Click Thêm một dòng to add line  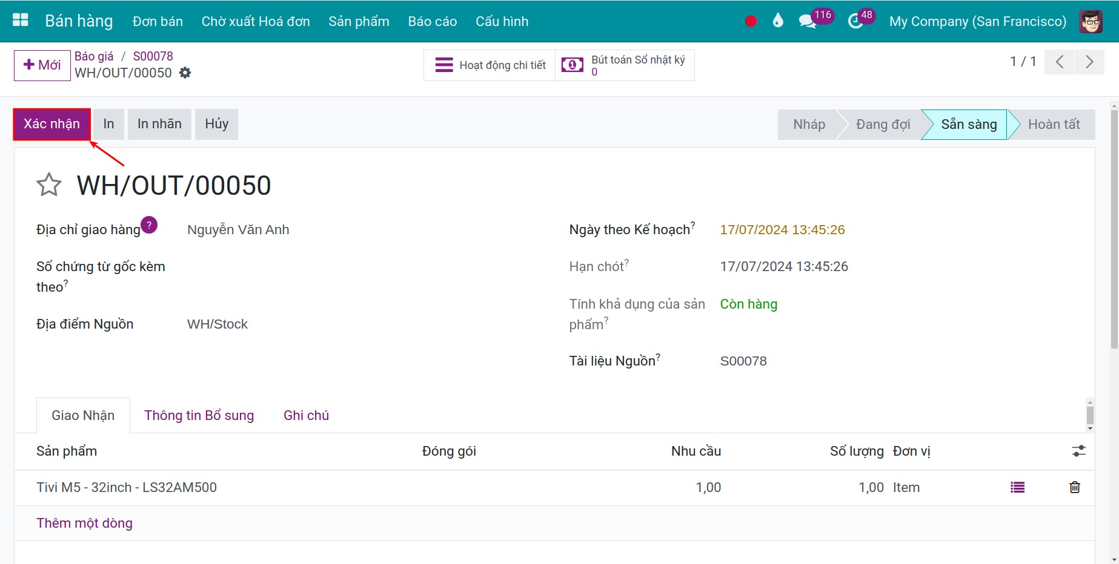(84, 523)
